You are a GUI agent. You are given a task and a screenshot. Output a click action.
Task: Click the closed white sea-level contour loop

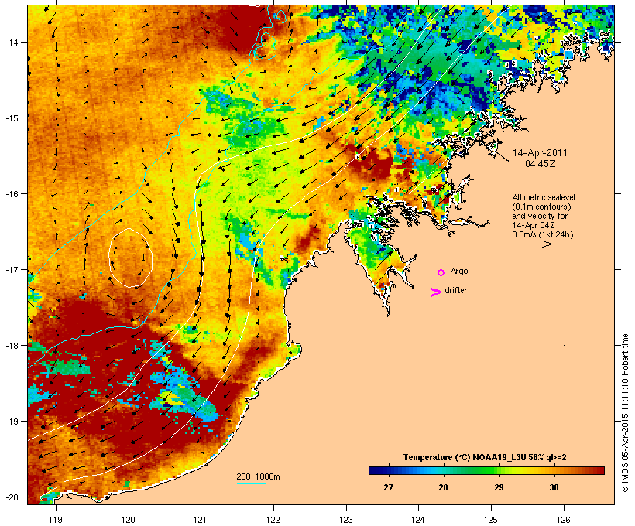[x=130, y=258]
